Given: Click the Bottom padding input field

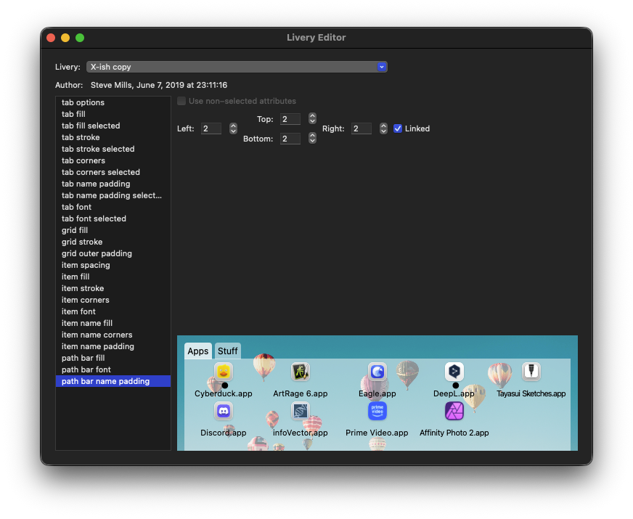Looking at the screenshot, I should (290, 139).
